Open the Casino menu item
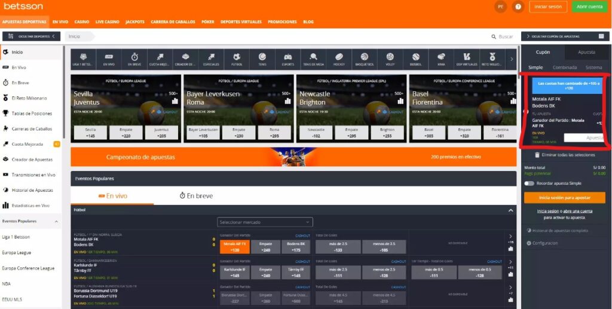Viewport: 612px width, 309px height. coord(82,22)
